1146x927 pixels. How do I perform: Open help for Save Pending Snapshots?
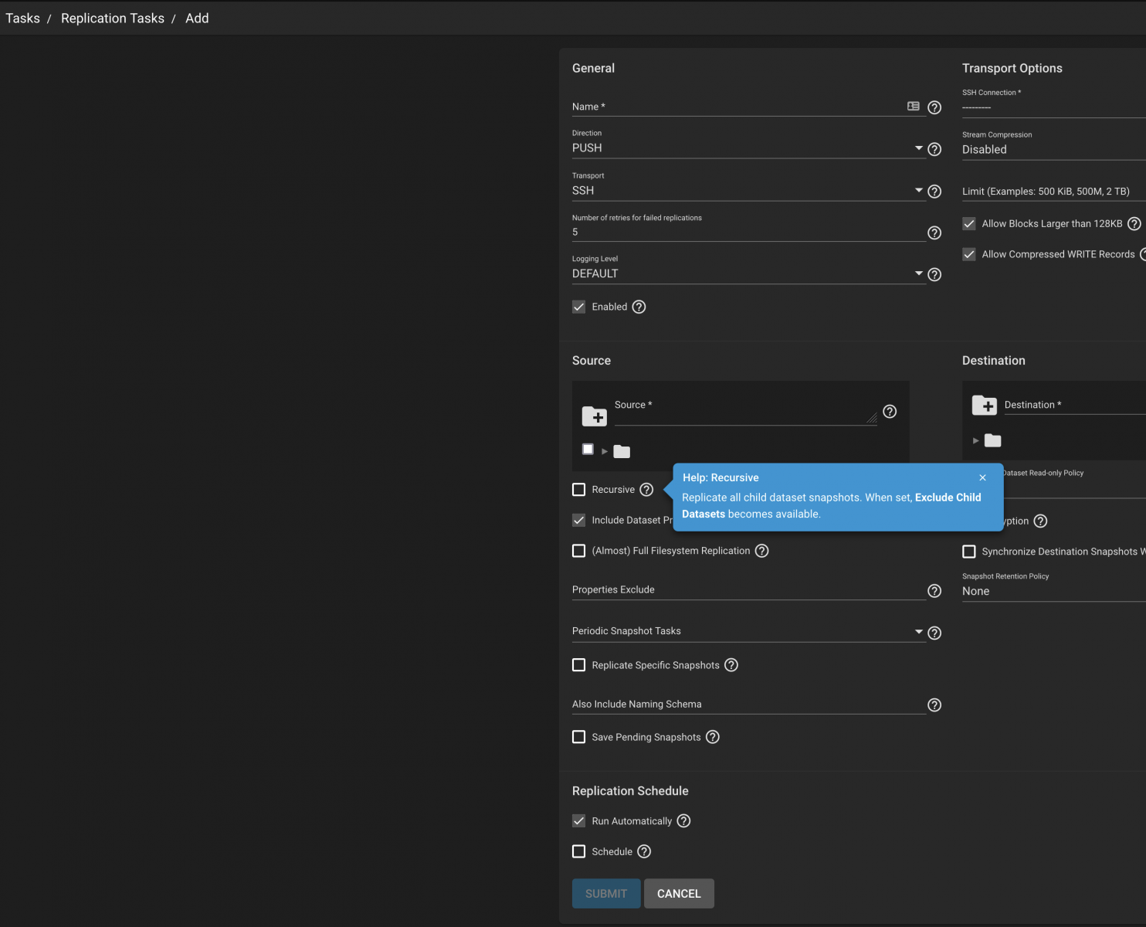[x=713, y=737]
